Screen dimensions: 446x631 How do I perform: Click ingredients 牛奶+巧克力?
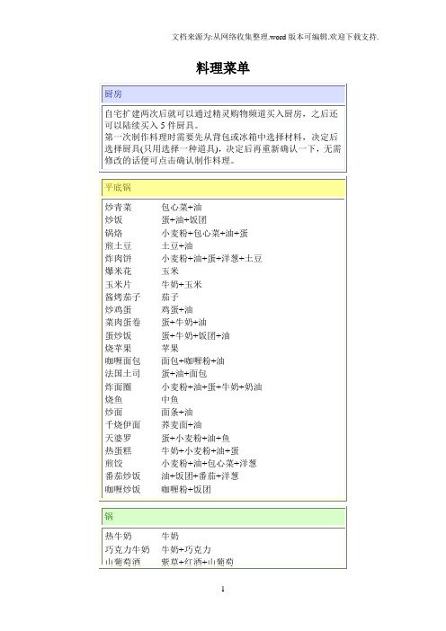[x=186, y=550]
